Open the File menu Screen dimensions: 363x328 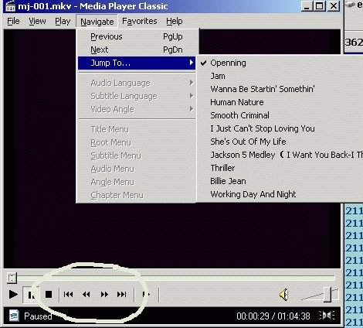pyautogui.click(x=13, y=21)
